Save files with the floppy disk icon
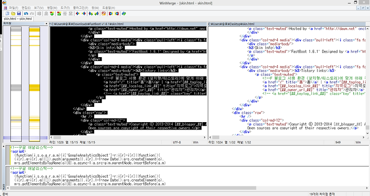Viewport: 370px width, 196px height. coord(19,14)
